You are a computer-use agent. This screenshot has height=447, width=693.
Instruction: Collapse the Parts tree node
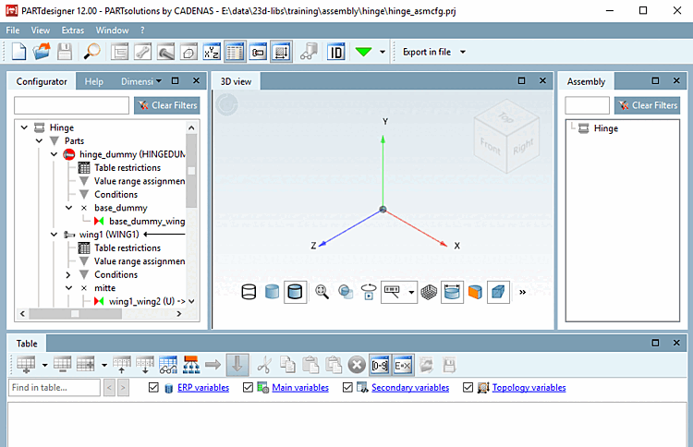coord(40,141)
